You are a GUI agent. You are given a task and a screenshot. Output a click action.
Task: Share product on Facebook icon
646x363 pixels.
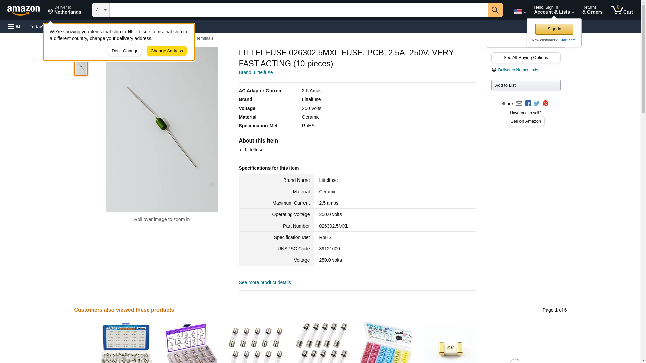coord(528,104)
